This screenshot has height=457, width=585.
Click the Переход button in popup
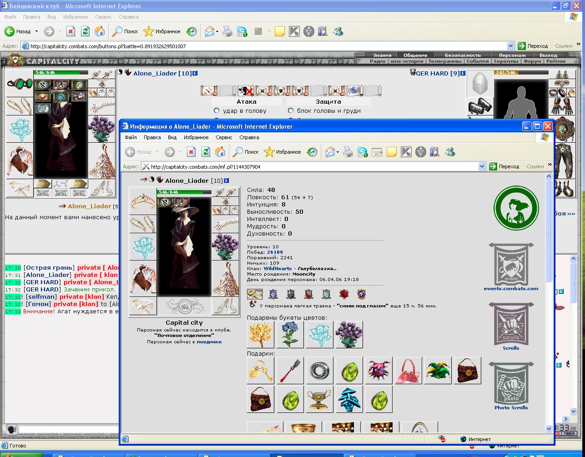pos(504,166)
